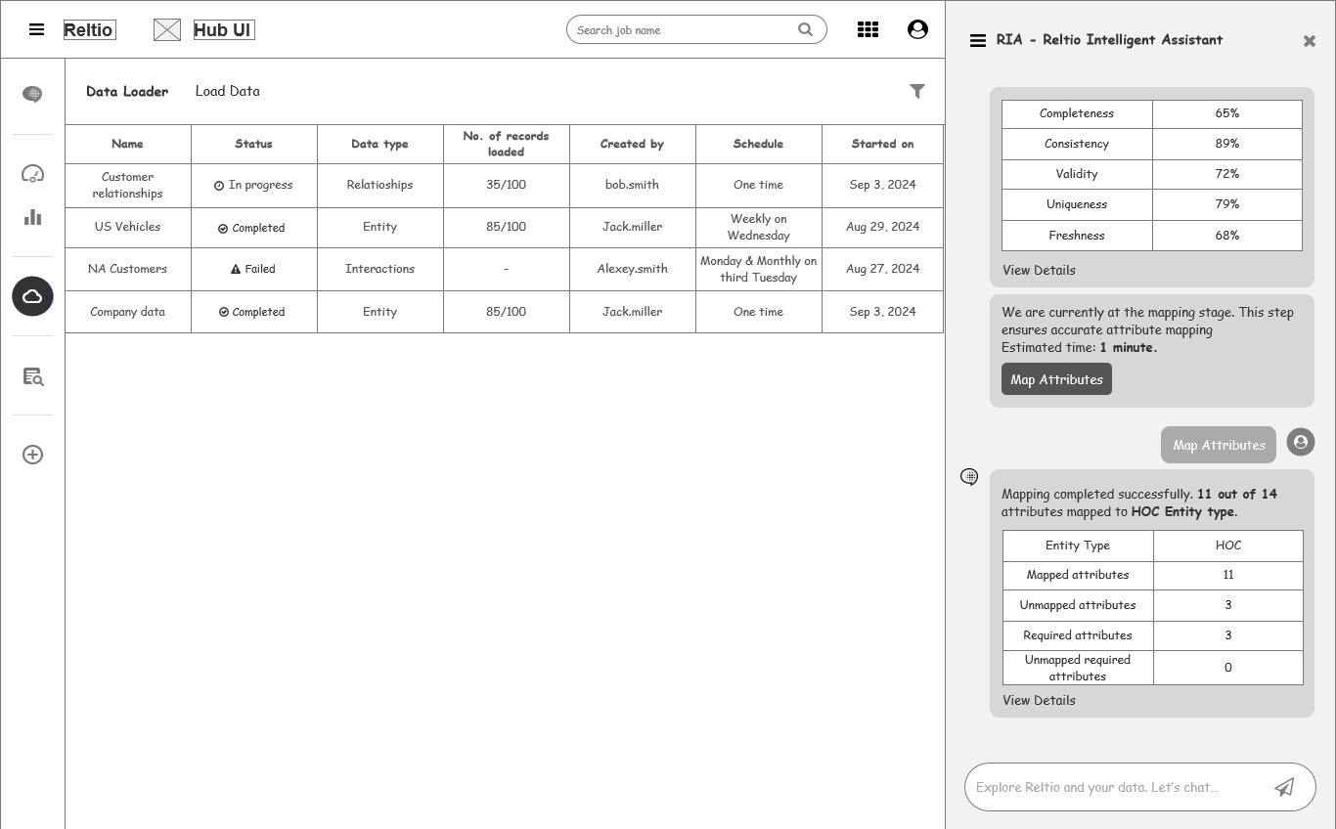1336x829 pixels.
Task: Click the Explore Reltio chat input
Action: (1140, 787)
